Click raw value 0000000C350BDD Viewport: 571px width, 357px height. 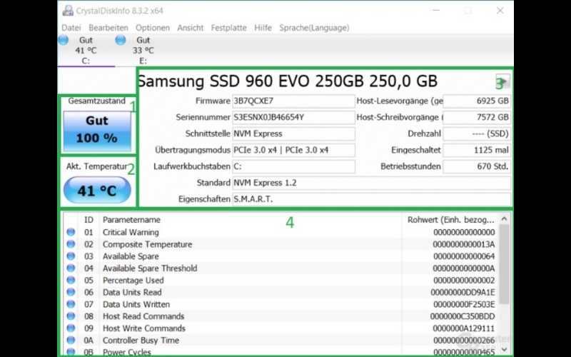point(463,316)
